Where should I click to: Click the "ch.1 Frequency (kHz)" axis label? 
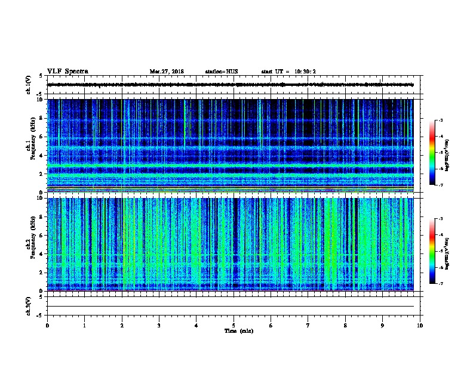click(30, 138)
